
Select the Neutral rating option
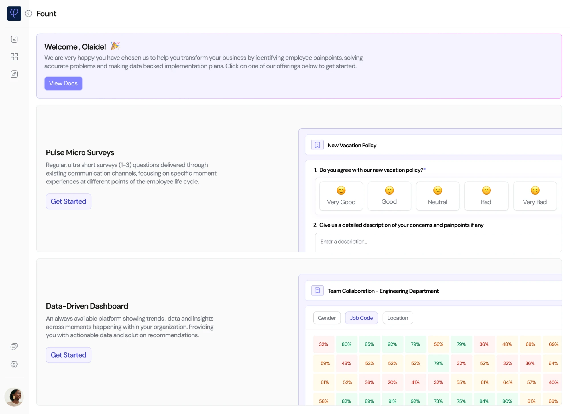click(437, 196)
